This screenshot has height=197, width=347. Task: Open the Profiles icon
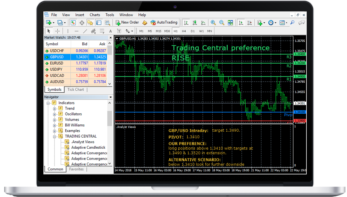(60, 23)
